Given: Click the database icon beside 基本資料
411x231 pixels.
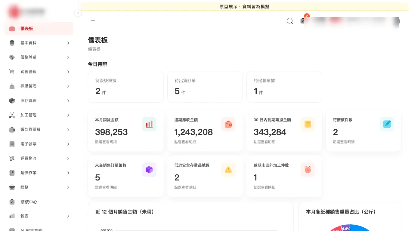Looking at the screenshot, I should 12,43.
